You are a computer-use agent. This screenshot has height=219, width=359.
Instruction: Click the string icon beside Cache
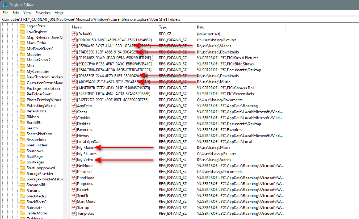tap(74, 112)
